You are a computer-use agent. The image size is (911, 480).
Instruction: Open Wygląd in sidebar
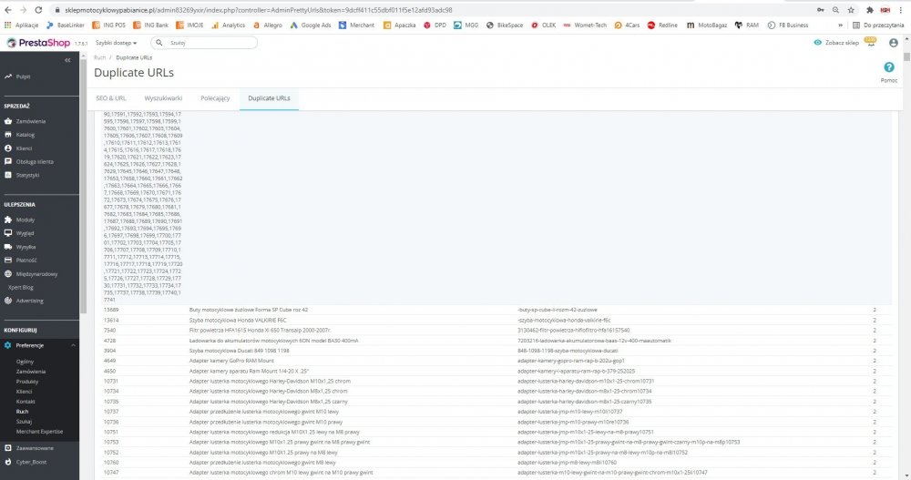pos(25,233)
